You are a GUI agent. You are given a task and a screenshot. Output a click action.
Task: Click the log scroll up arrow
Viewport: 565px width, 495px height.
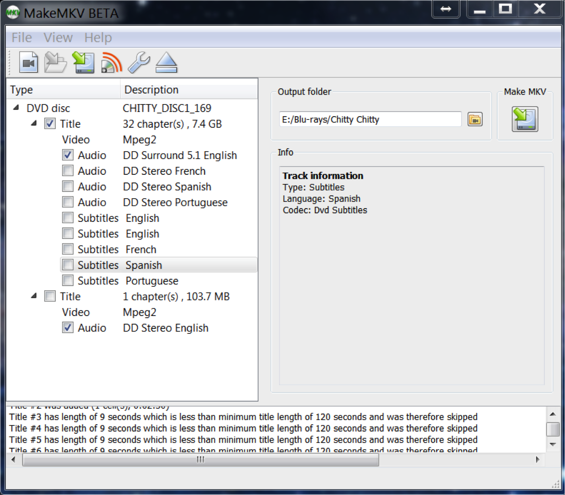pos(553,414)
